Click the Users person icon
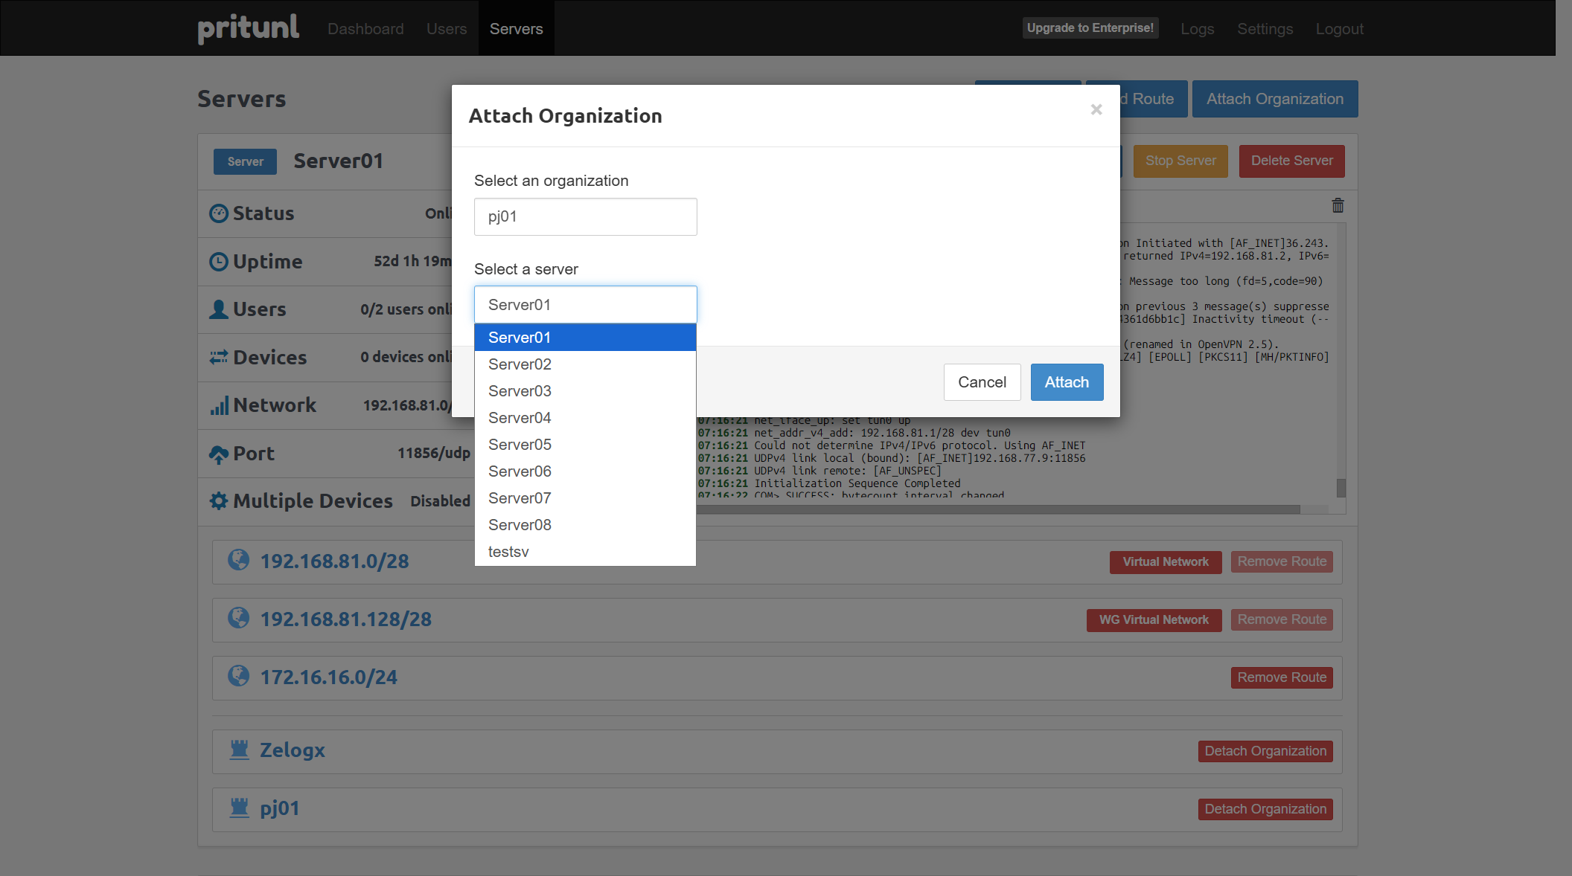 (x=218, y=309)
